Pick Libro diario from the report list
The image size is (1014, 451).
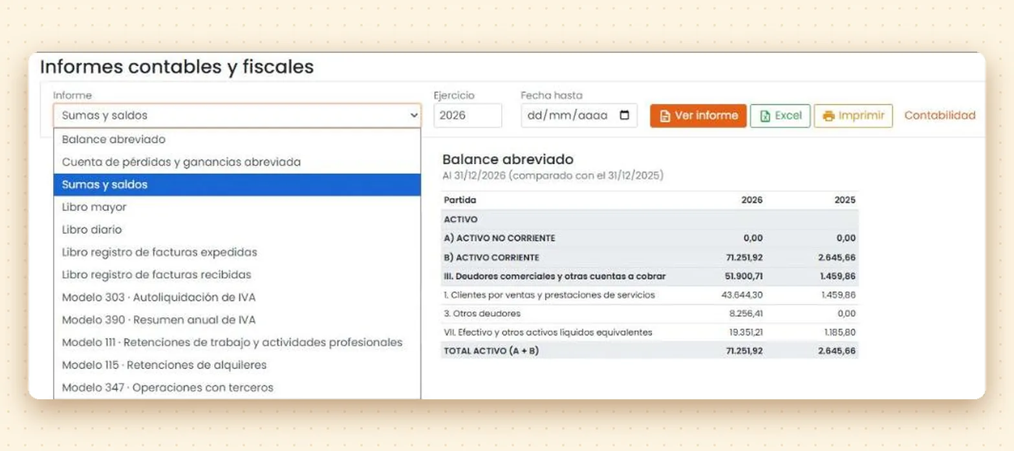pyautogui.click(x=237, y=229)
